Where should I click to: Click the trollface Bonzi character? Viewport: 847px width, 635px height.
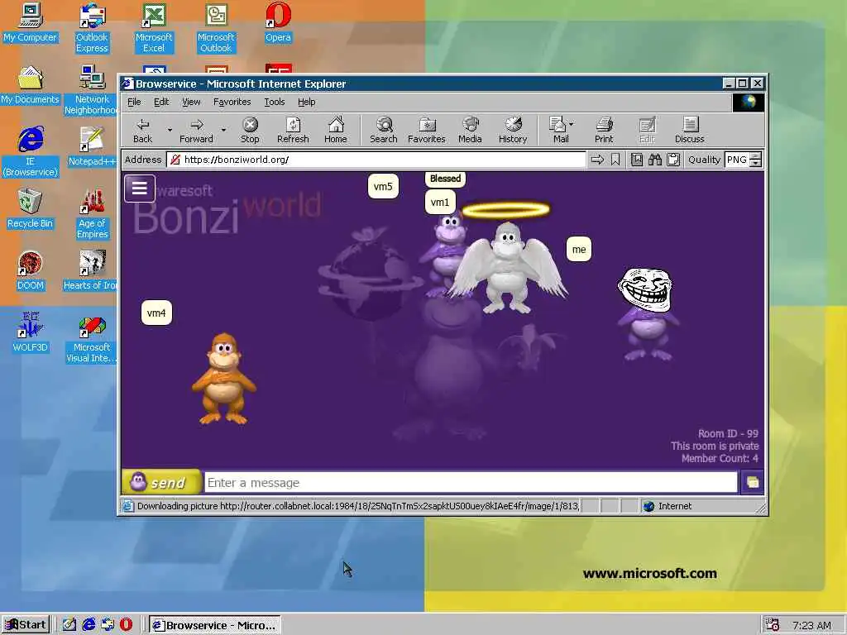point(647,313)
